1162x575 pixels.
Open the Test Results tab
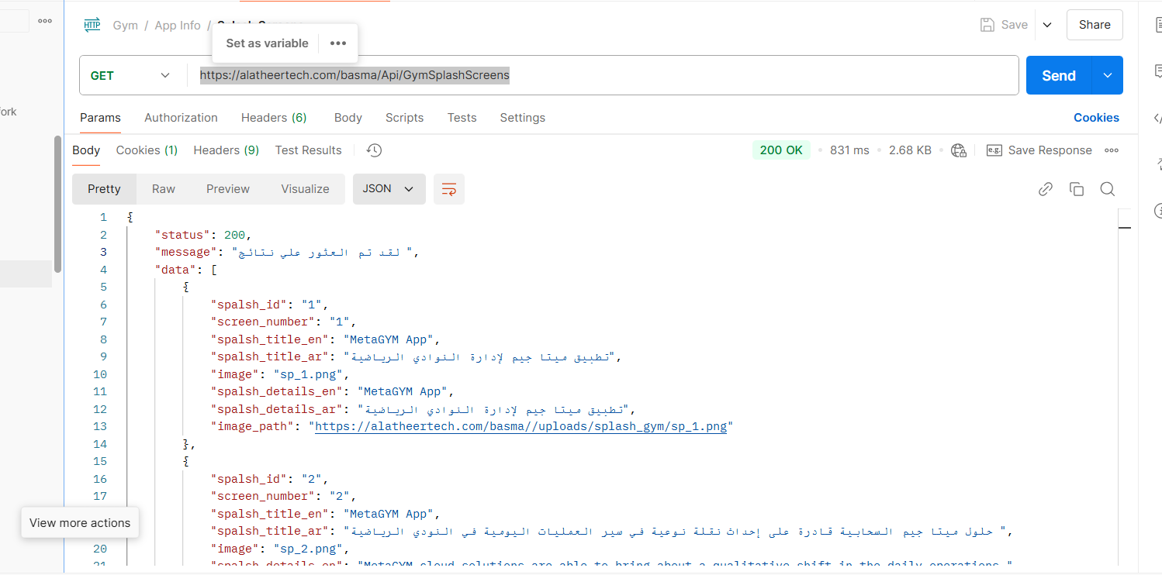(308, 150)
